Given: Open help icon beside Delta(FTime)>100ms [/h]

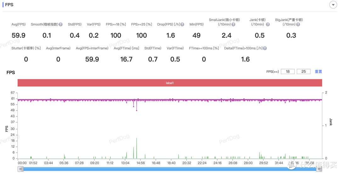Looking at the screenshot, I should (x=265, y=48).
